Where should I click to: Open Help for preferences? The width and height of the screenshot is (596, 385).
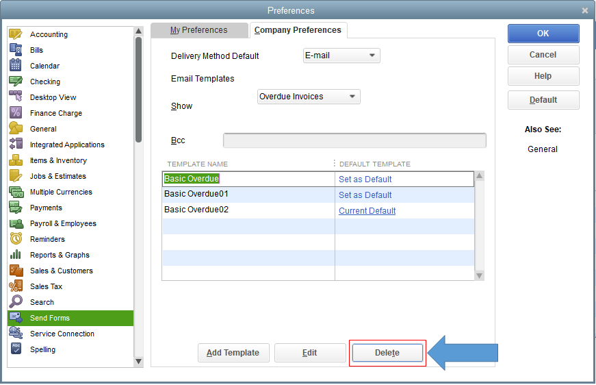pos(543,76)
